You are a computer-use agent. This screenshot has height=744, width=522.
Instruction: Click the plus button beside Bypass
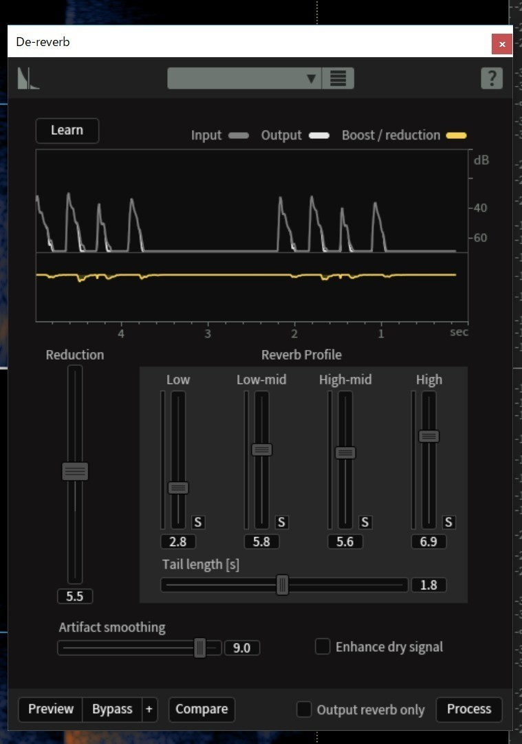(149, 709)
